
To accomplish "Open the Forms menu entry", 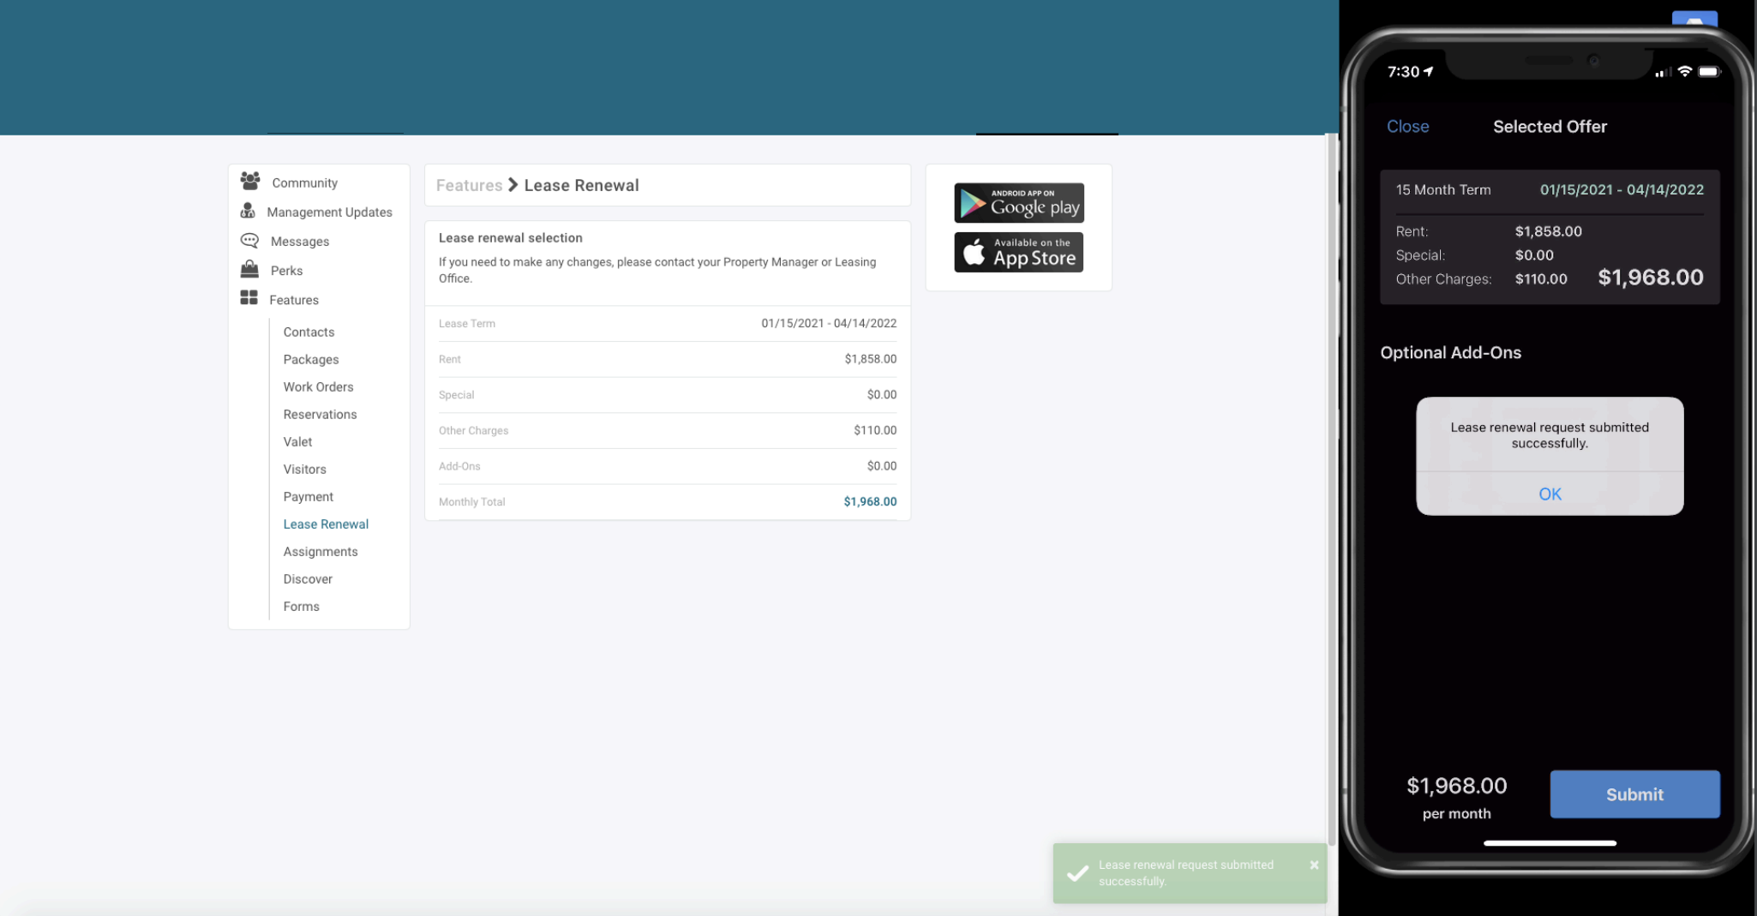I will coord(301,607).
